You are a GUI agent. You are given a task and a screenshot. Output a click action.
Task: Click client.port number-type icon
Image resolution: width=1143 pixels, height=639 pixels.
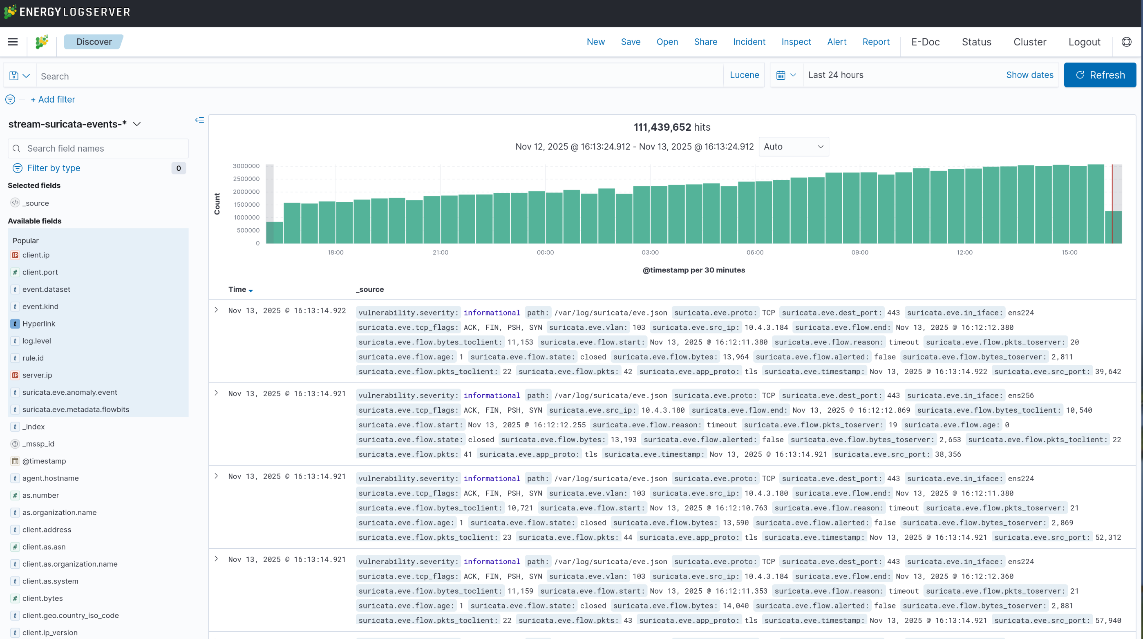point(15,272)
